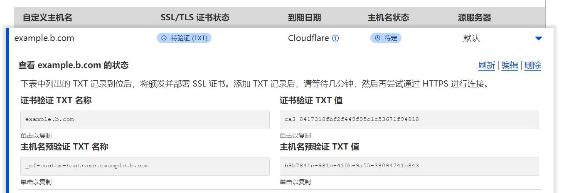
Task: Open the 编辑 link
Action: point(510,65)
